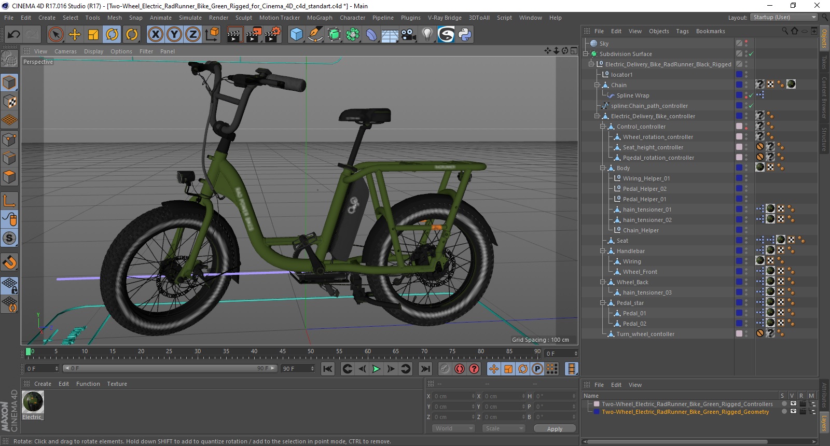This screenshot has width=830, height=446.
Task: Click the Light bulb icon
Action: (427, 35)
